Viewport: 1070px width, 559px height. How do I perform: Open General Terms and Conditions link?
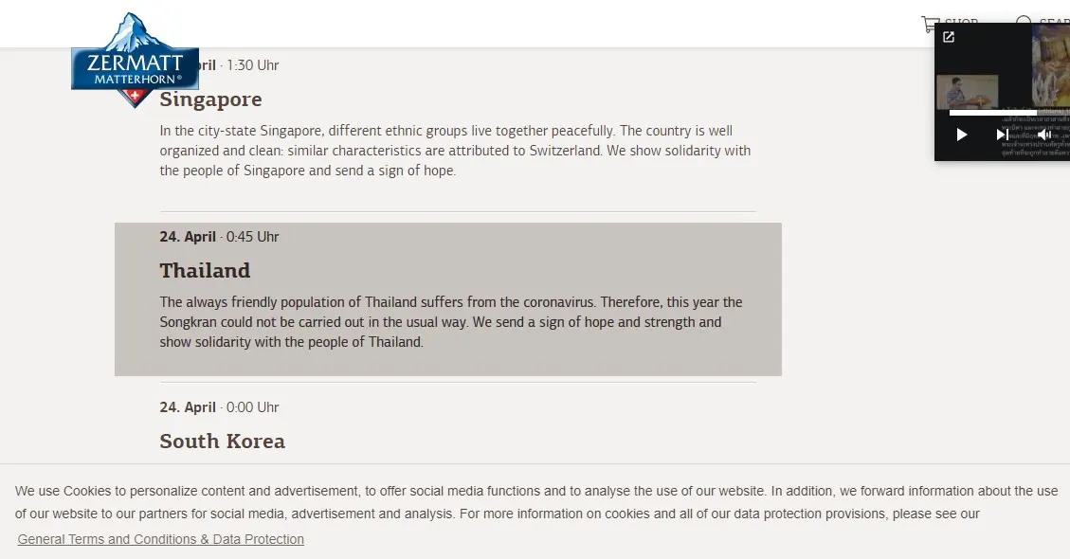pyautogui.click(x=161, y=539)
